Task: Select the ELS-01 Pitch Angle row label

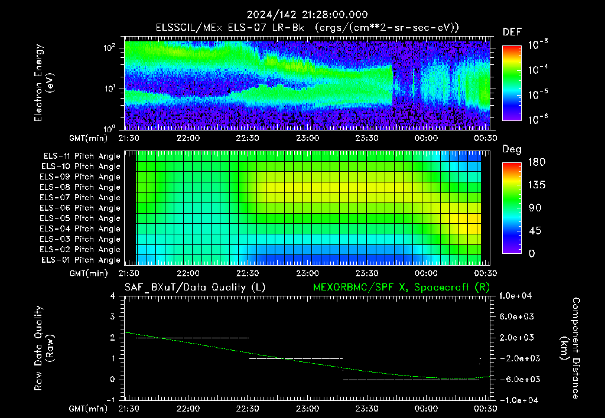Action: (80, 260)
